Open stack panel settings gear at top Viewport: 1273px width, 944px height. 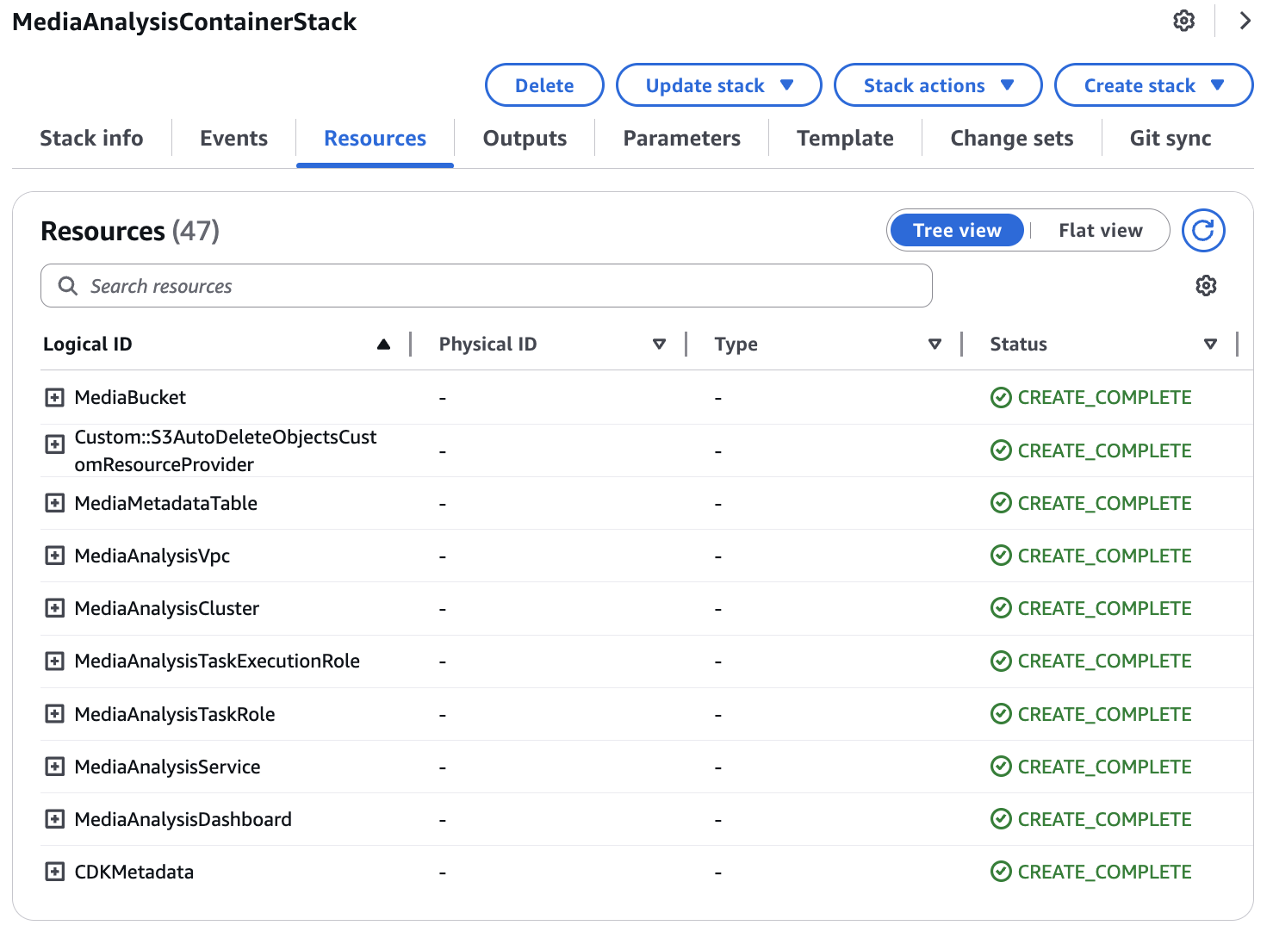1184,21
